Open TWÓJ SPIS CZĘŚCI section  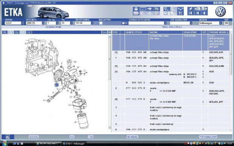[x=172, y=27]
